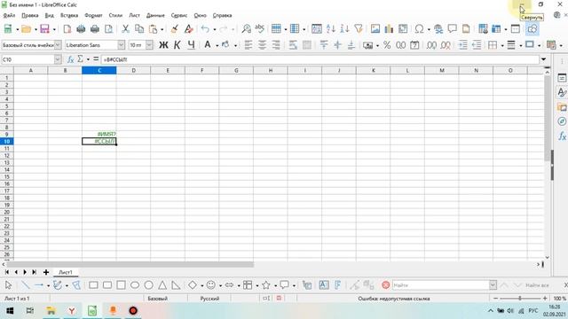Toggle Align Left
The height and width of the screenshot is (319, 568).
pyautogui.click(x=248, y=45)
